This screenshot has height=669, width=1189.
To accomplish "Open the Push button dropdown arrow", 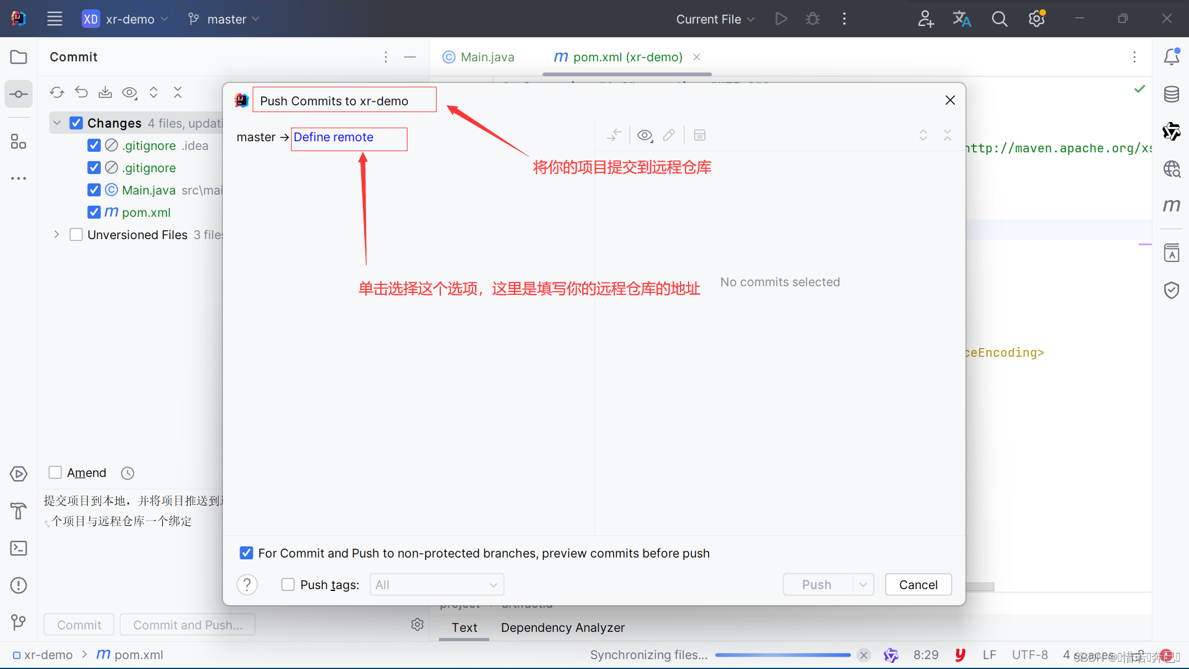I will coord(863,585).
